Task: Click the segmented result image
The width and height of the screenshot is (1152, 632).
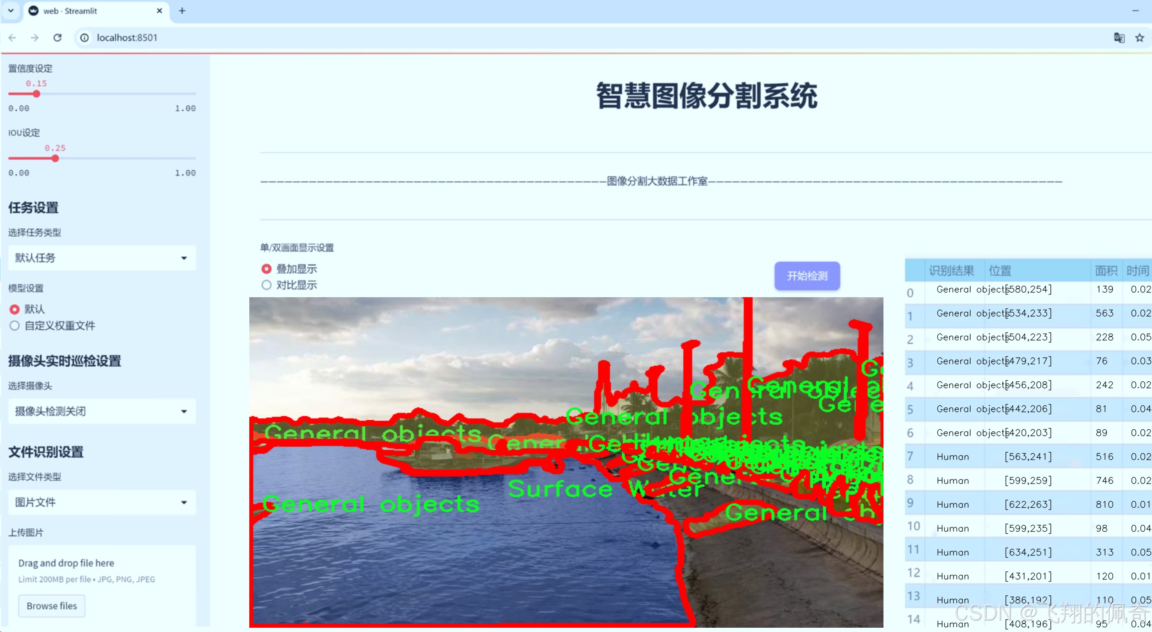Action: pos(566,462)
